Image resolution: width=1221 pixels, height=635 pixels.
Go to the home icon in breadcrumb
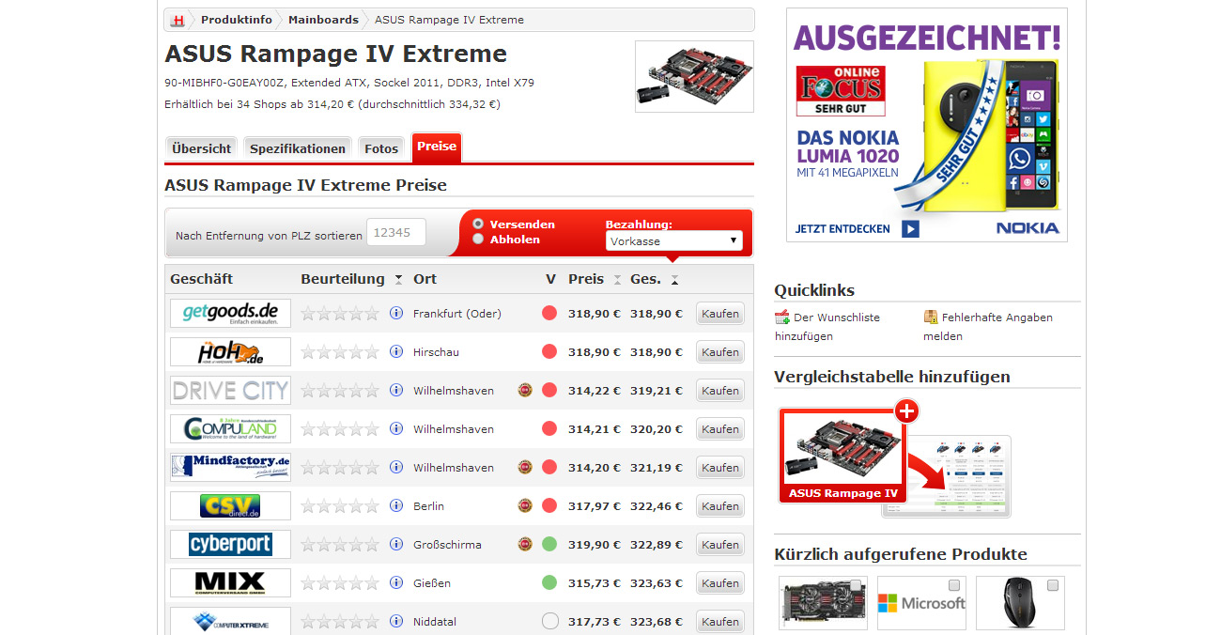(178, 20)
